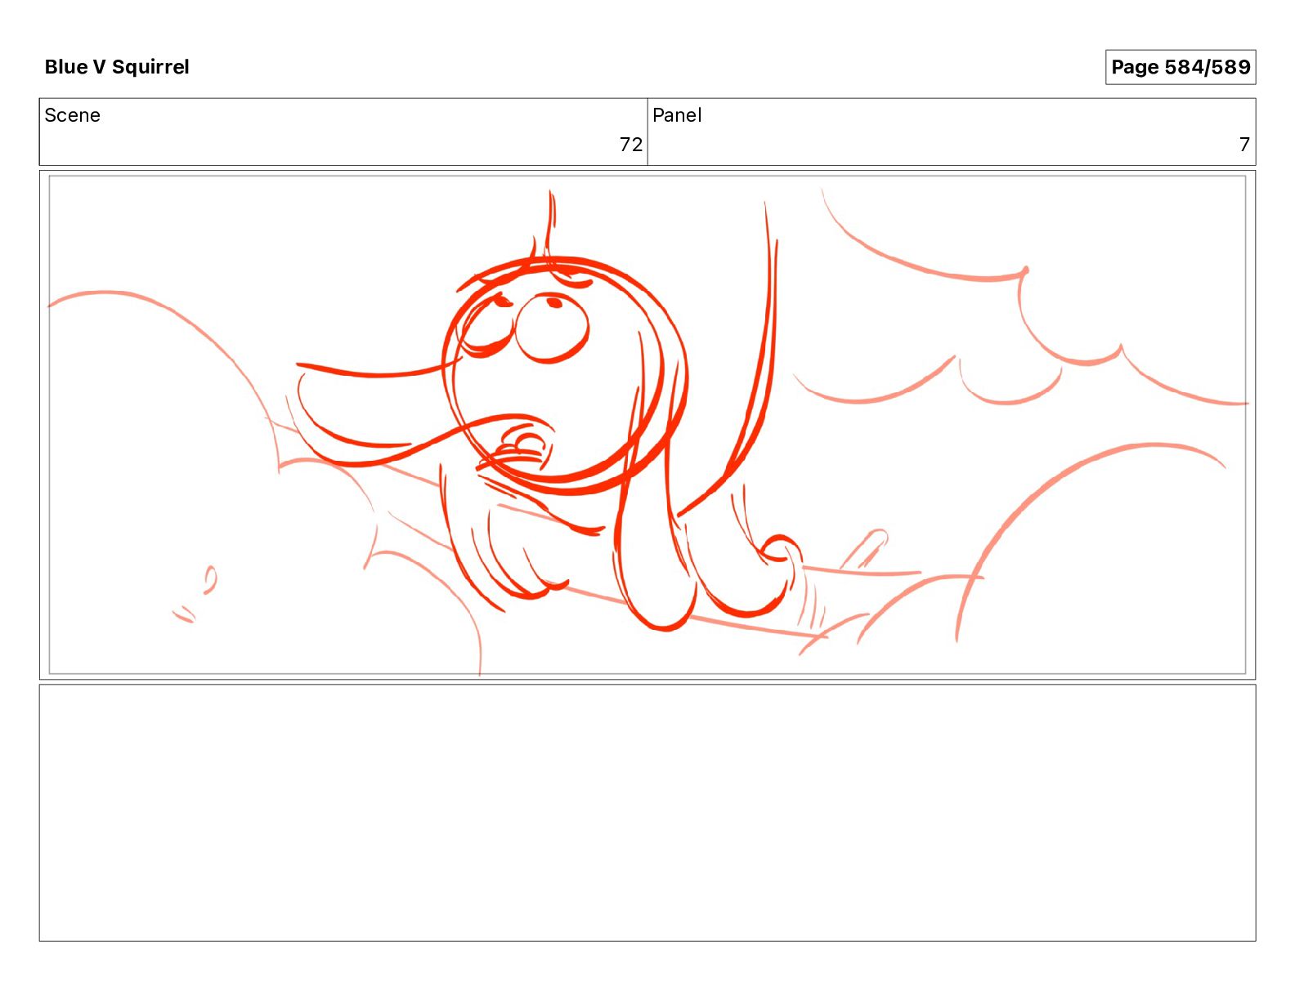Click the 'Blue V Squirrel' title text

117,67
